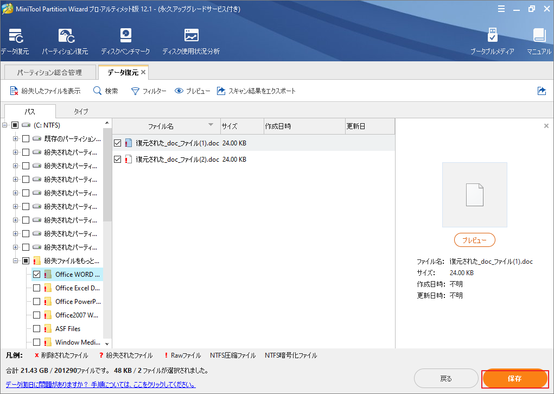The image size is (554, 394).
Task: Check the Window Medi... checkbox
Action: (x=37, y=342)
